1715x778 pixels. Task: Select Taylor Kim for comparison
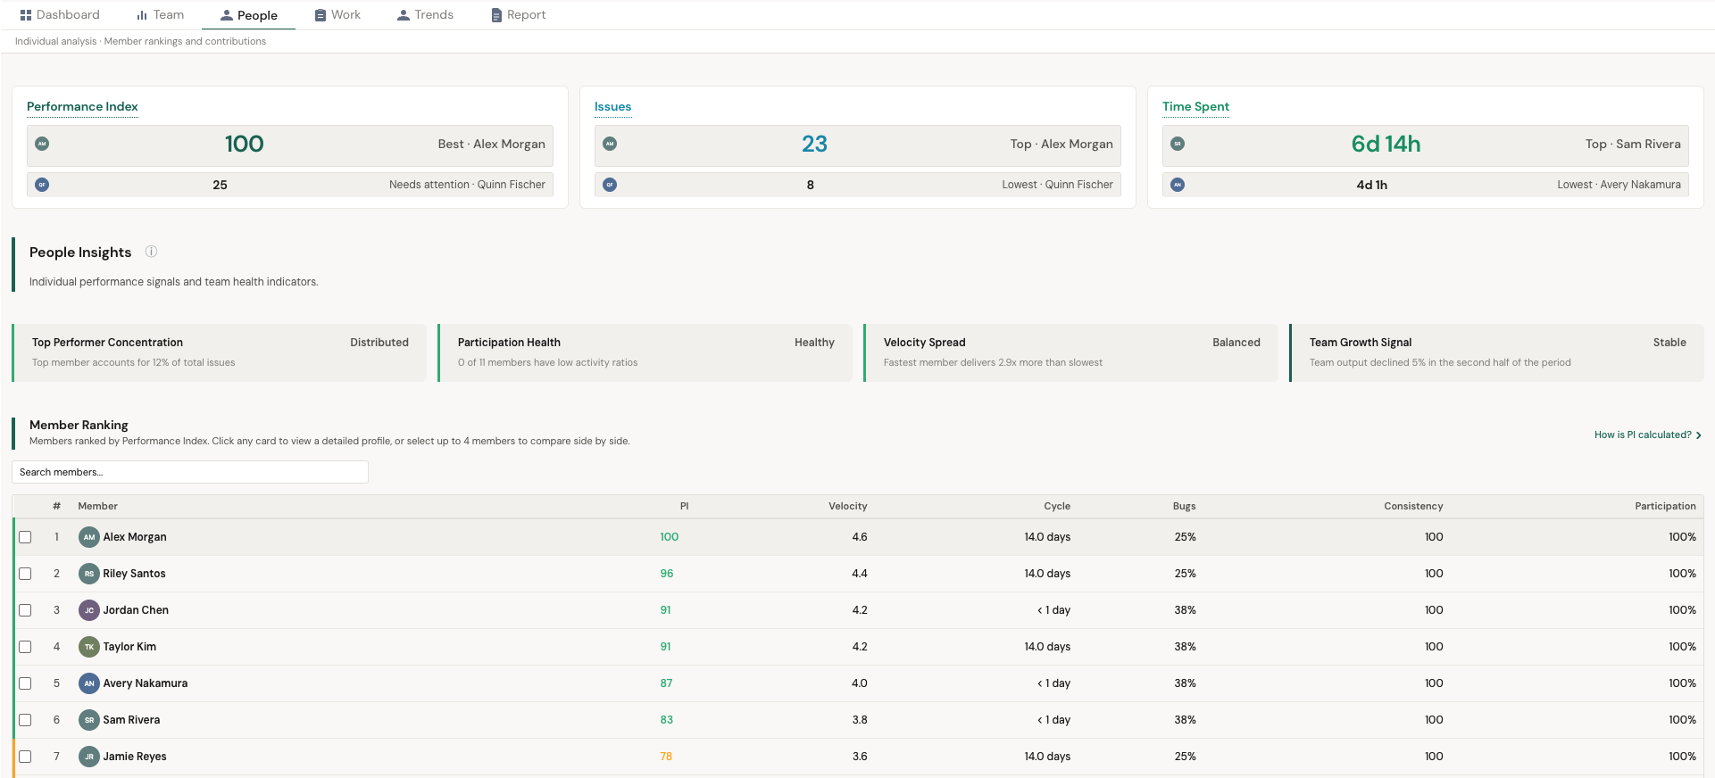pos(25,647)
